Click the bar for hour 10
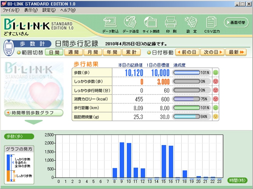 pos(129,160)
